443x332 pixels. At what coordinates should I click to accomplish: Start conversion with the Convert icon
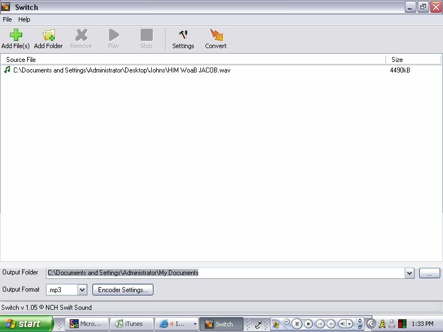[x=216, y=35]
